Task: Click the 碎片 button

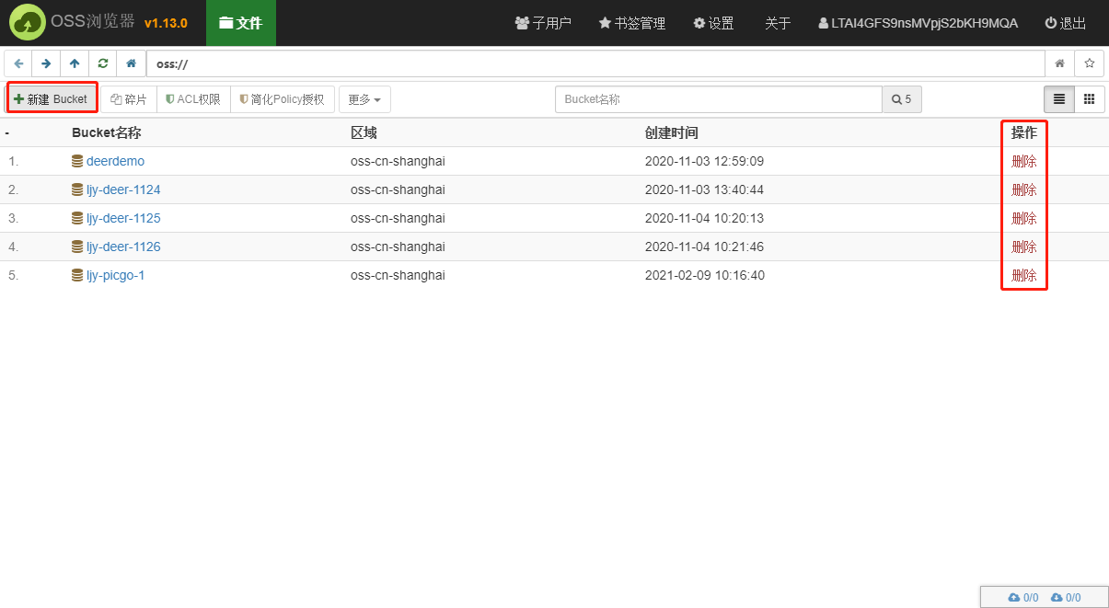Action: (x=128, y=99)
